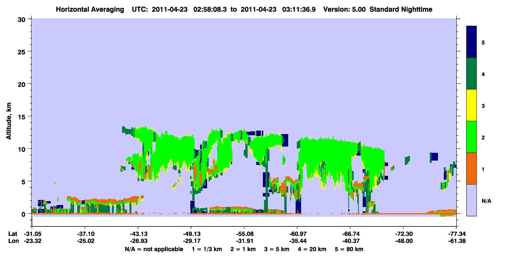Click latitude value -31.05
507x260 pixels.
(x=32, y=233)
